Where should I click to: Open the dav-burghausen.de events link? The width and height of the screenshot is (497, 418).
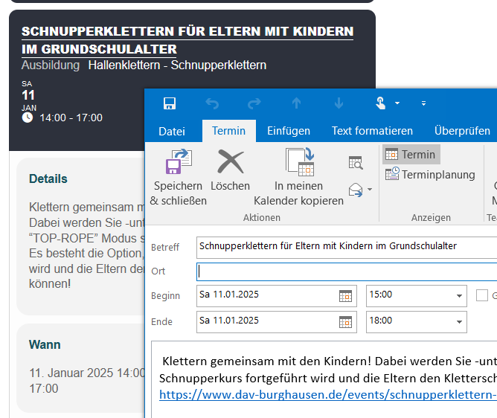pos(328,395)
